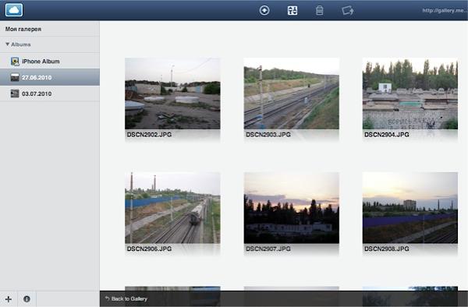
Task: Open the gallery.me URL link
Action: [445, 10]
